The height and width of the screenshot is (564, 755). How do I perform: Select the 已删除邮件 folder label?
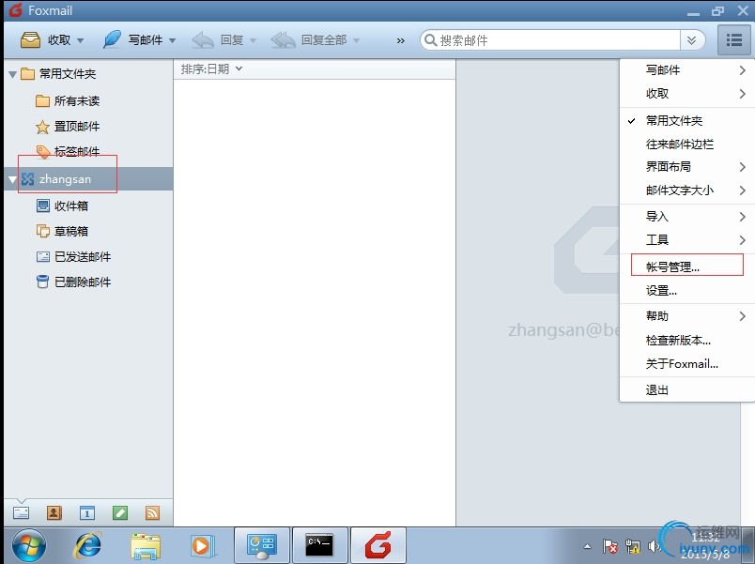[x=83, y=282]
